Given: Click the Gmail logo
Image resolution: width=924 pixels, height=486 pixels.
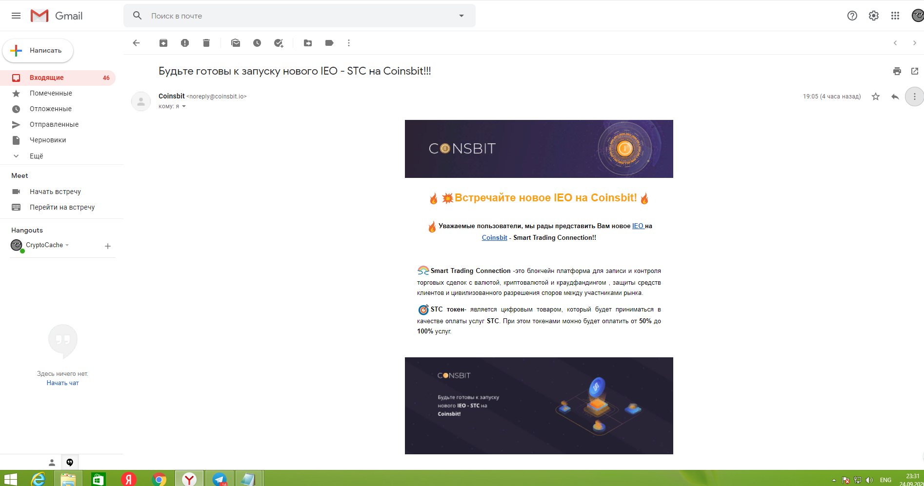Looking at the screenshot, I should coord(57,16).
